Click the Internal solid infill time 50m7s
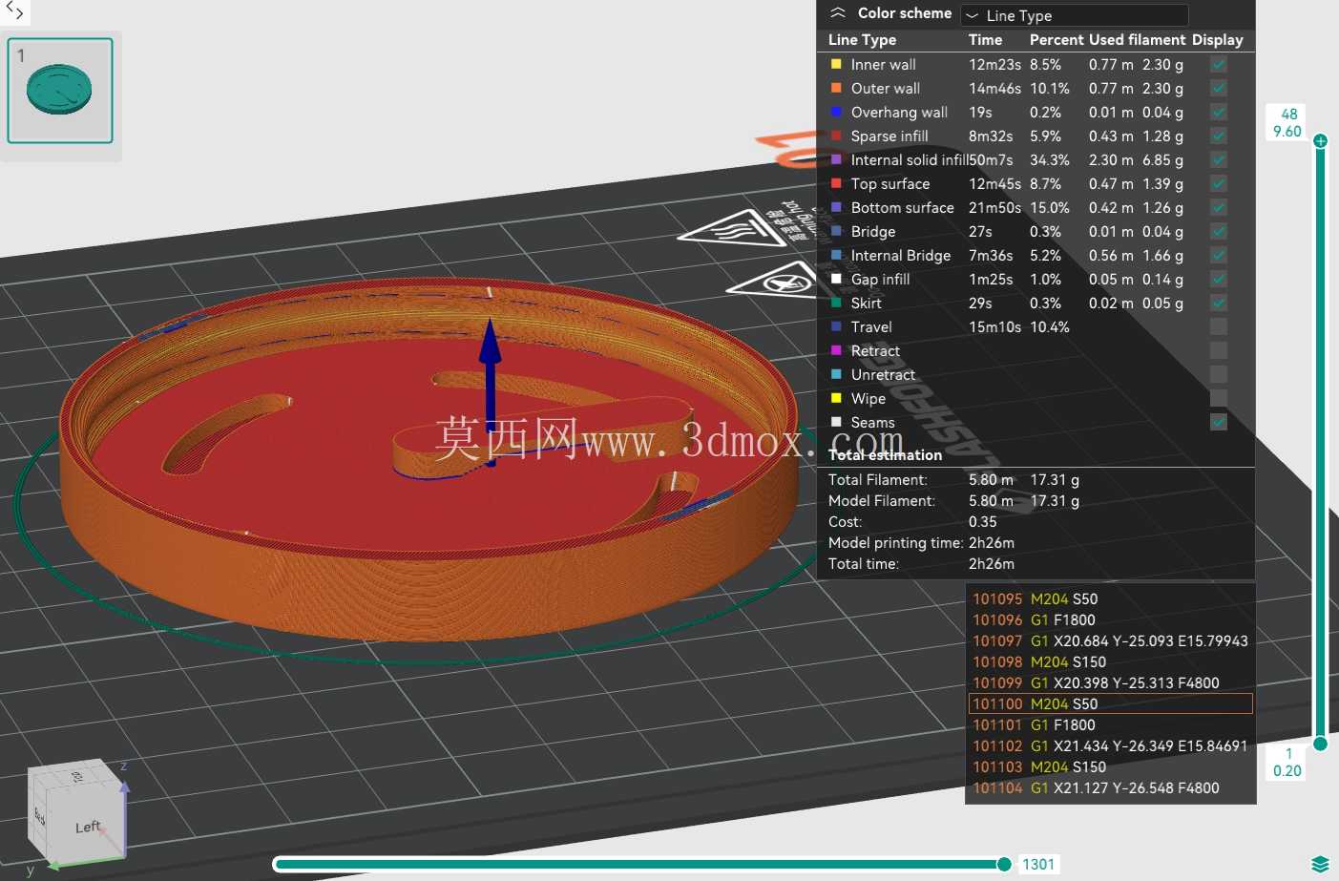Viewport: 1339px width, 881px height. pos(991,159)
